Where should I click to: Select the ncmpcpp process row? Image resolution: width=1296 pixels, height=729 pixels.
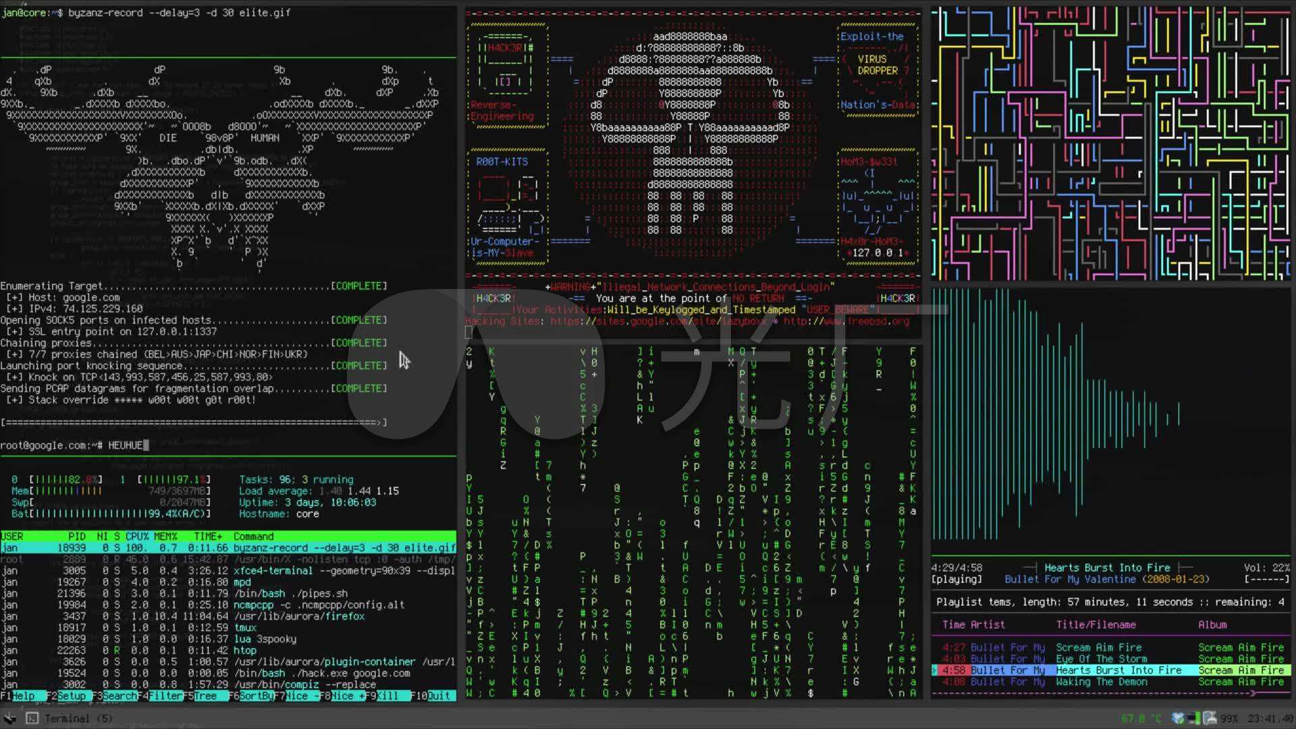click(228, 605)
